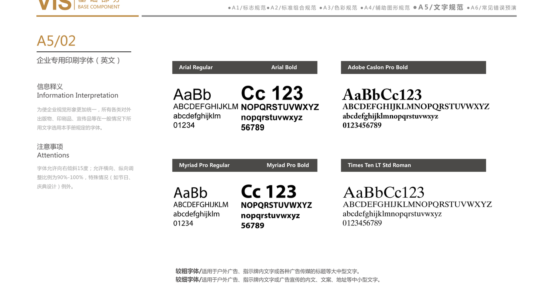545x306 pixels.
Task: Click the Arial Bold 56789 digits
Action: (x=253, y=127)
